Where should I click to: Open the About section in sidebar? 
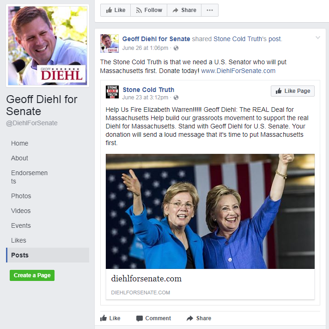coord(19,158)
